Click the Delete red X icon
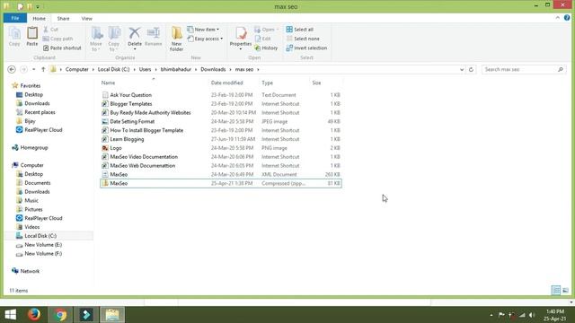575x323 pixels. click(x=135, y=33)
